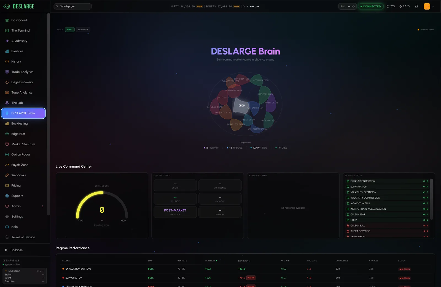Sort by EXP (FILT) column header
Viewport: 441px width, 287px height.
(x=211, y=261)
